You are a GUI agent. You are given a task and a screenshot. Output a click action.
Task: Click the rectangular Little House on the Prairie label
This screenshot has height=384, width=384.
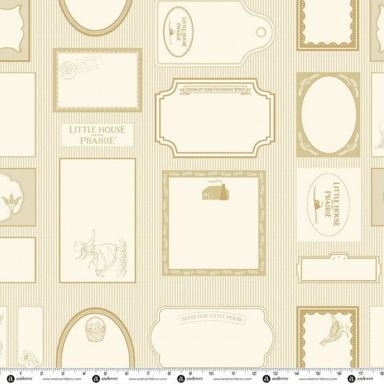point(98,135)
